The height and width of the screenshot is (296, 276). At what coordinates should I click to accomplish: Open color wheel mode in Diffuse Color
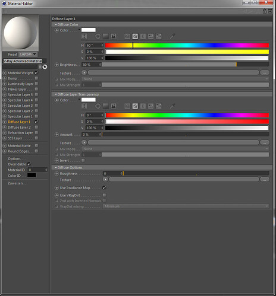[98, 36]
